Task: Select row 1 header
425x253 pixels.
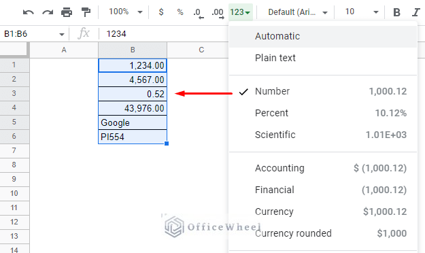Action: point(14,65)
